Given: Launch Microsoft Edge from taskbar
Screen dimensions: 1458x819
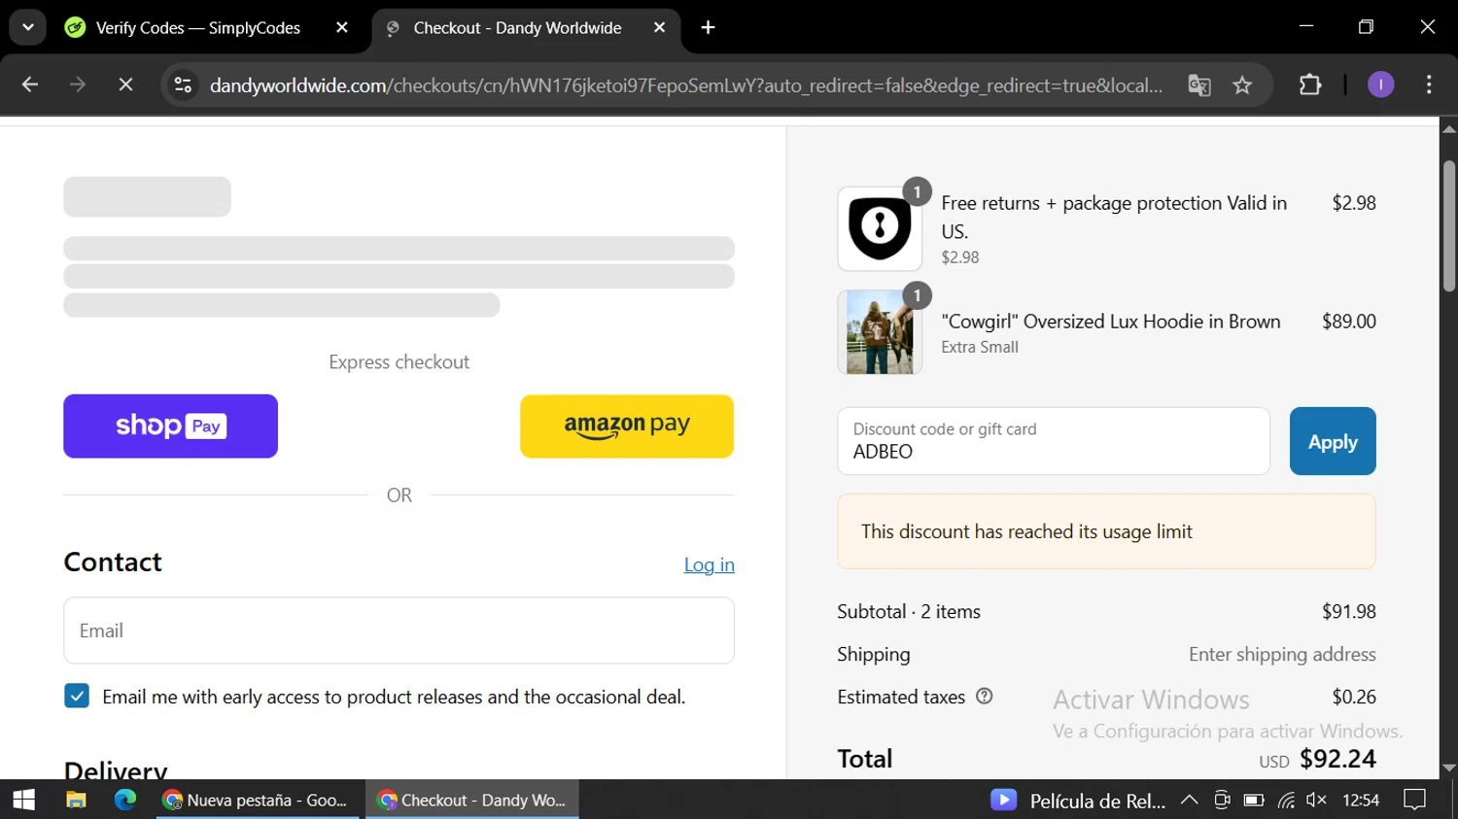Looking at the screenshot, I should 125,800.
